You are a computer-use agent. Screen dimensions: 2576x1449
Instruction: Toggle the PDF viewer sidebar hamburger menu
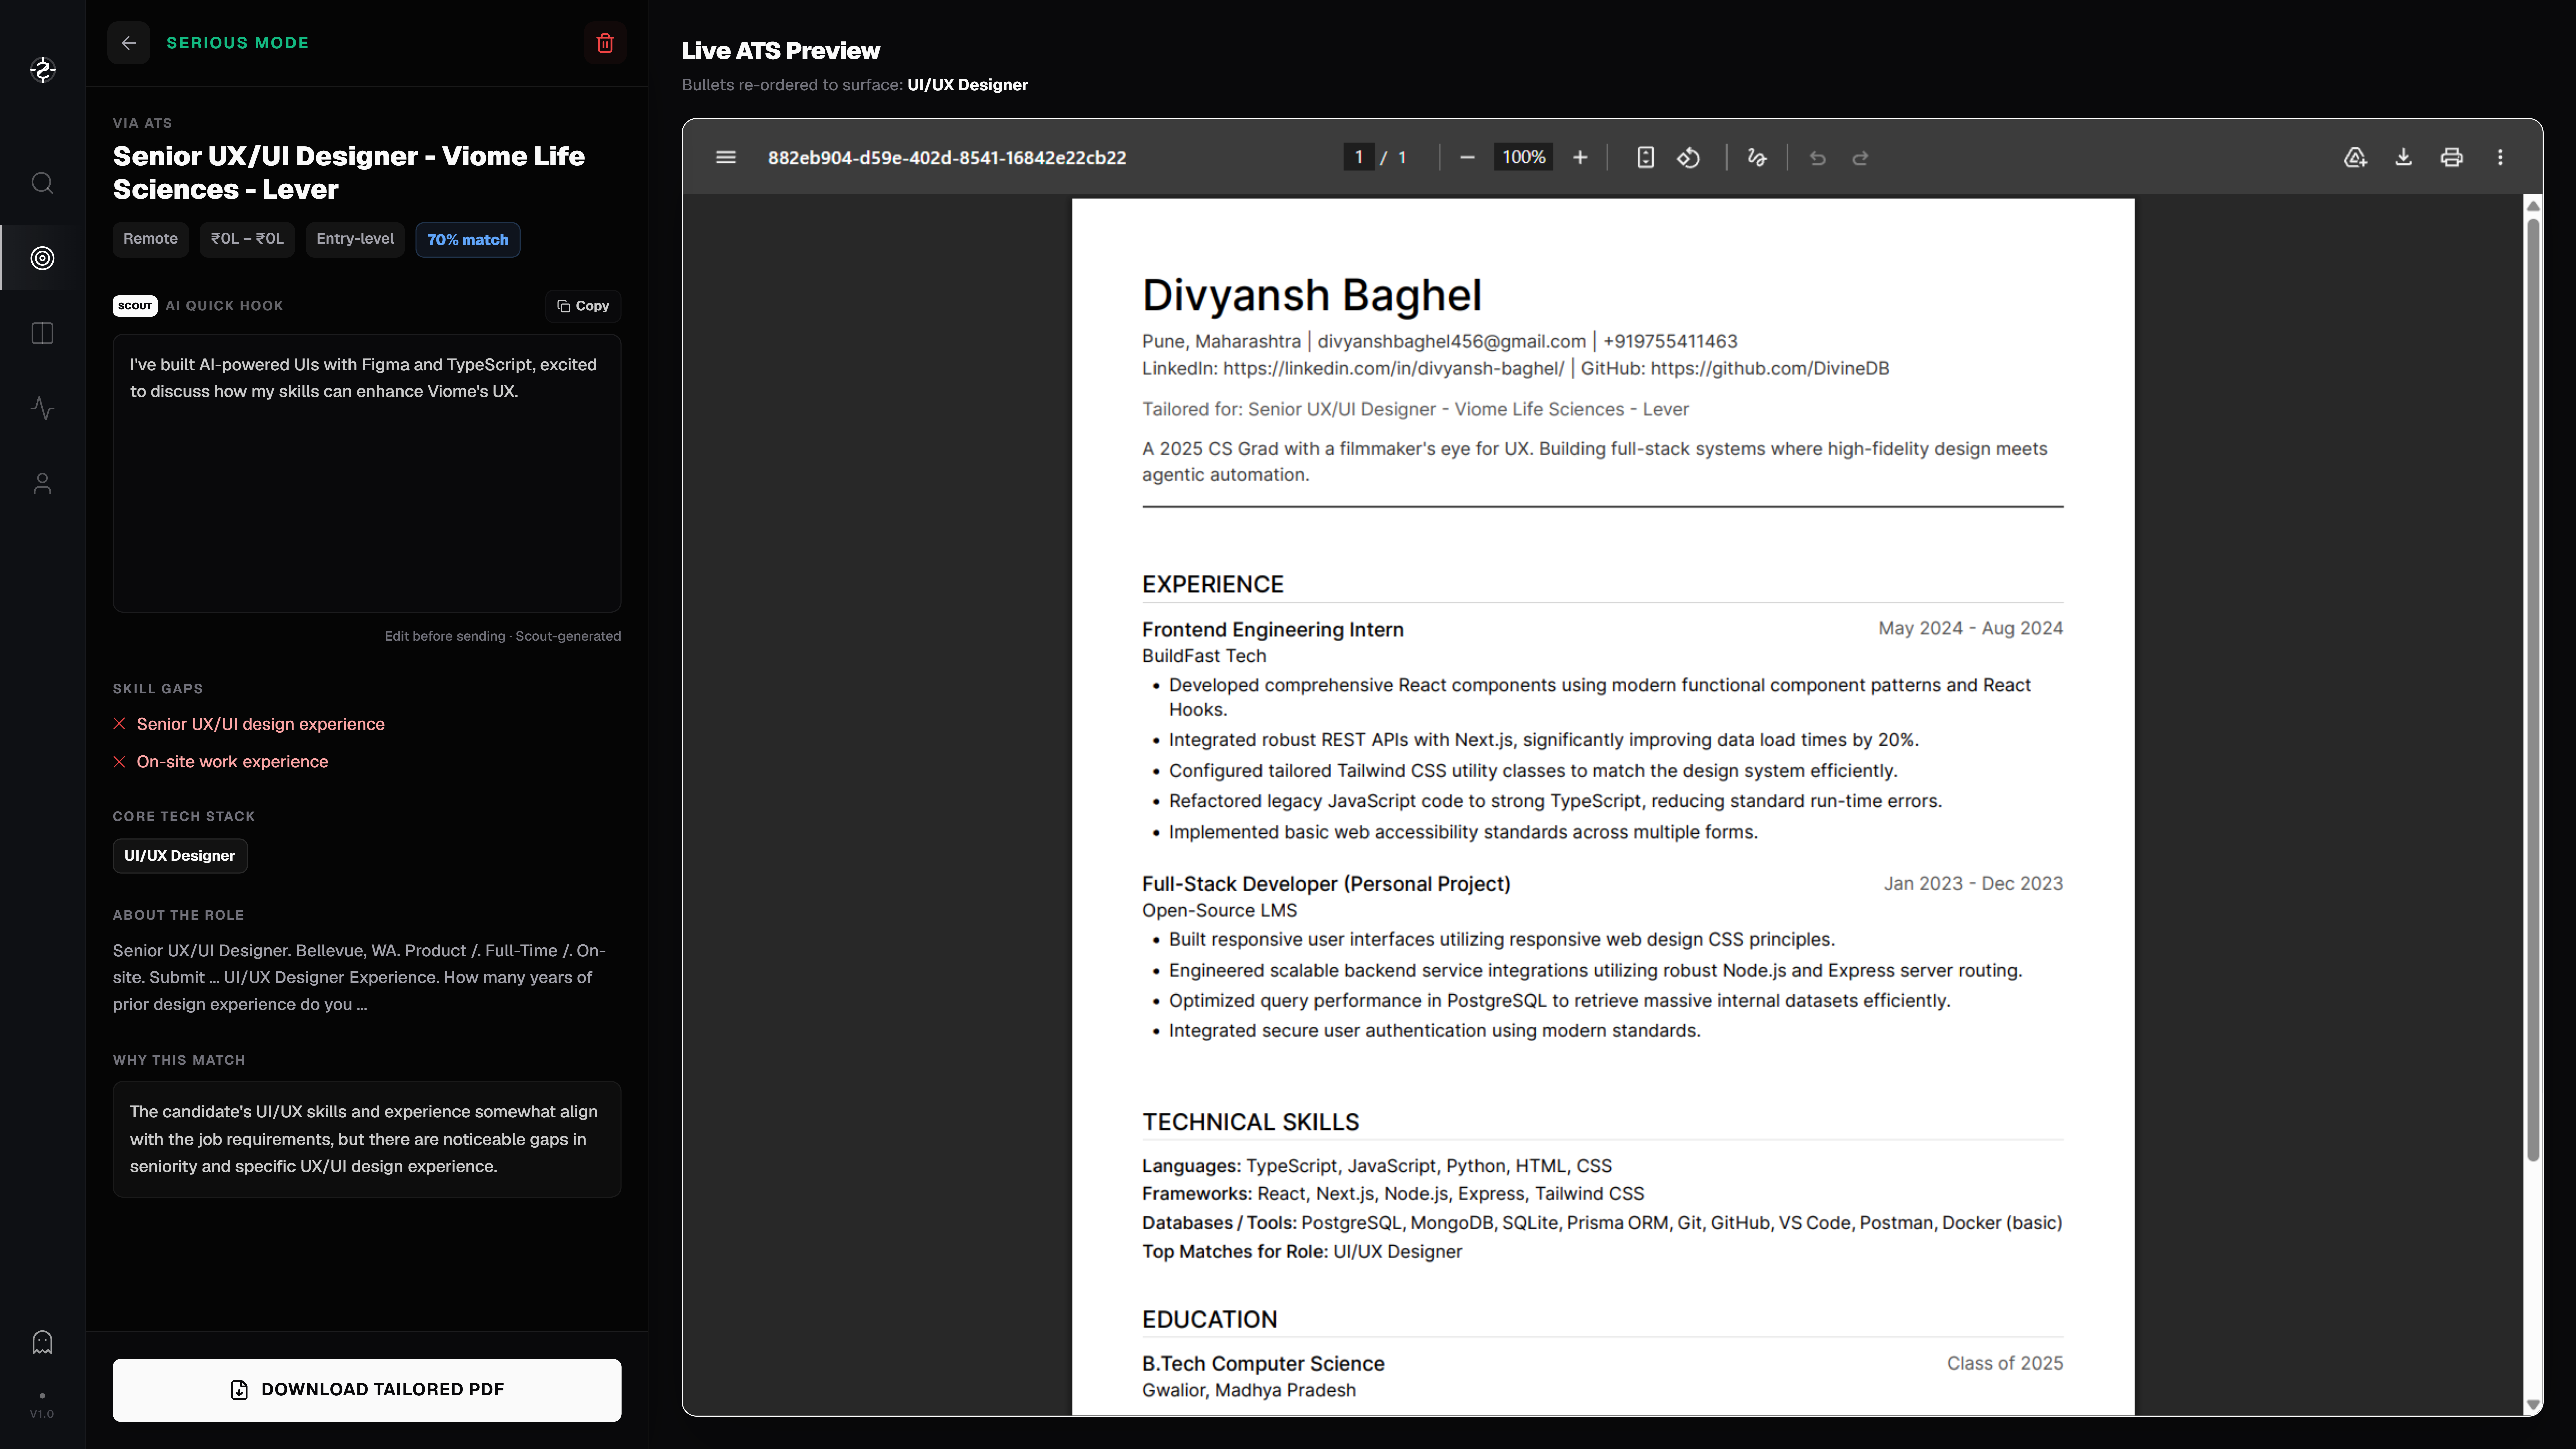click(x=726, y=157)
